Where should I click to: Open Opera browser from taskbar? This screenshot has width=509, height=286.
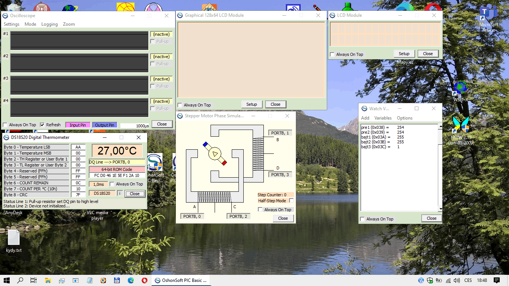pos(144,280)
